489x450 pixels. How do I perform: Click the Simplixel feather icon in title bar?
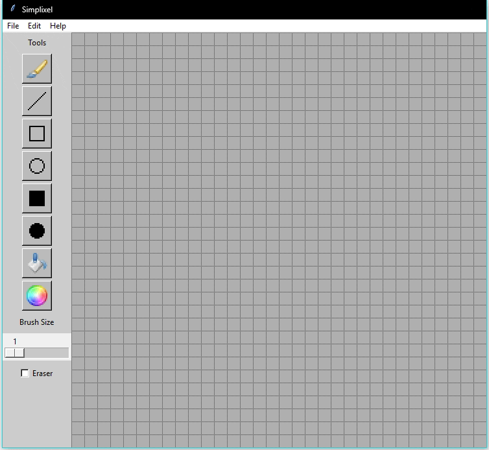12,9
